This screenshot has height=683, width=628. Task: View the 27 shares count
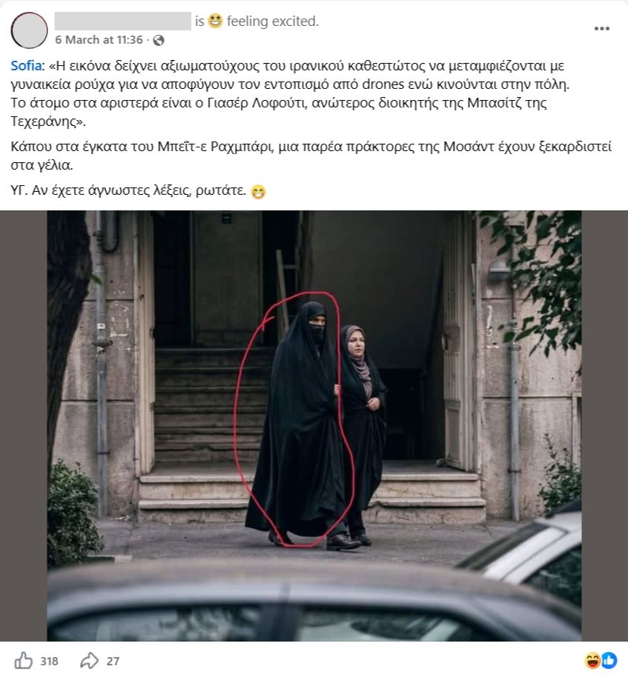[x=113, y=662]
